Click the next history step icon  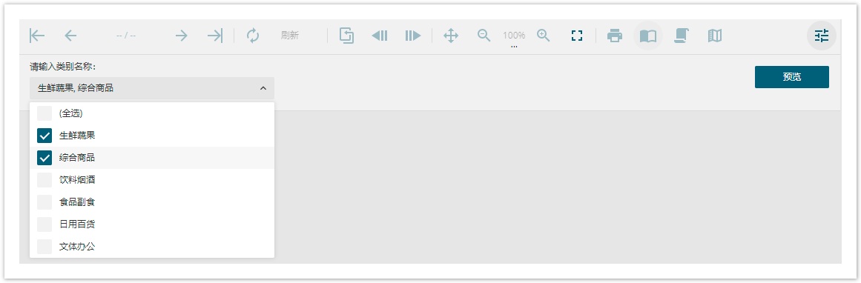tap(413, 36)
